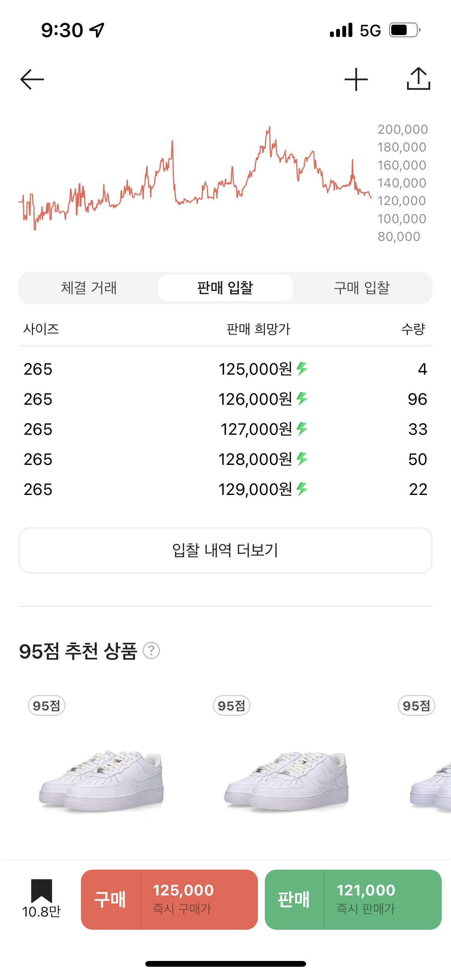The image size is (451, 976).
Task: Tap the back arrow icon
Action: (32, 79)
